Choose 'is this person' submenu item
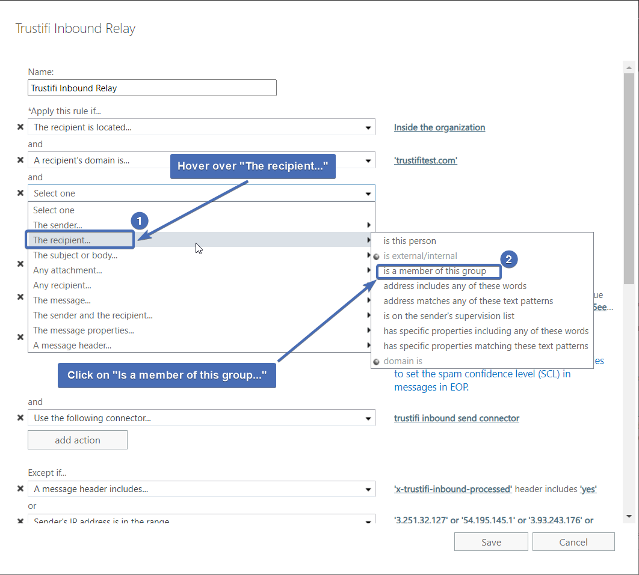The image size is (639, 575). [x=482, y=241]
